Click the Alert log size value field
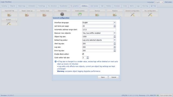Viewport: 173px width, 97px height. (x=98, y=44)
